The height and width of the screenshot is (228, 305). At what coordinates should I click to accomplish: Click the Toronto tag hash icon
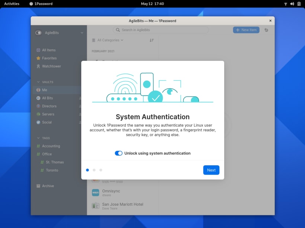click(x=42, y=170)
